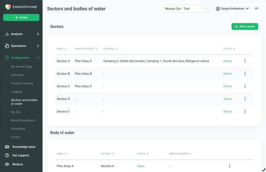Viewport: 266px width, 172px height.
Task: Click the green Create button
Action: [x=21, y=17]
